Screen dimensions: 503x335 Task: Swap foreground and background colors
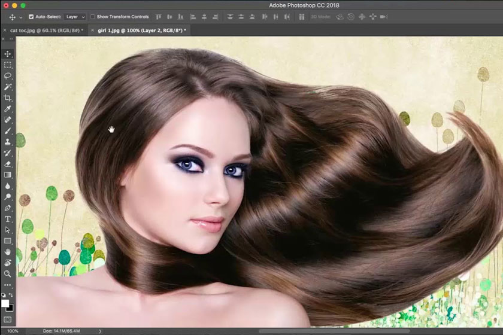click(x=11, y=295)
